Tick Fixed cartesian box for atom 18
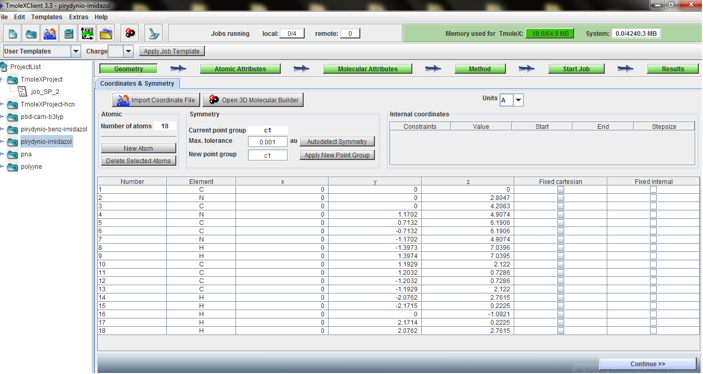 [x=561, y=331]
